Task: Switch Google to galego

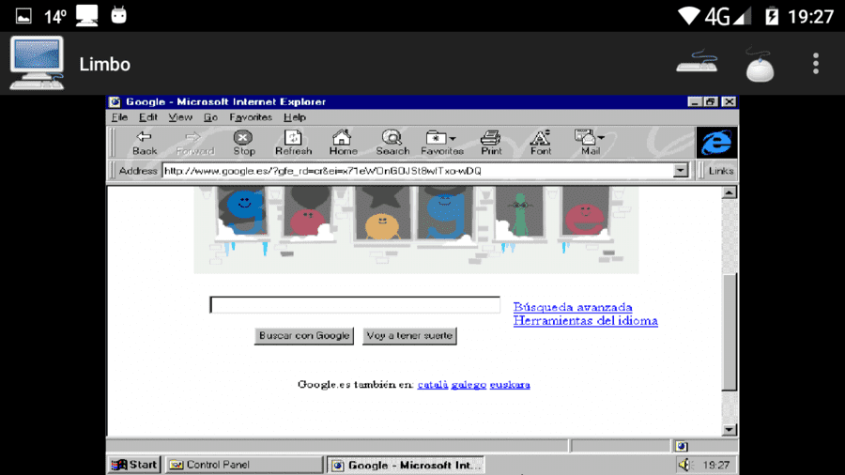Action: [469, 385]
